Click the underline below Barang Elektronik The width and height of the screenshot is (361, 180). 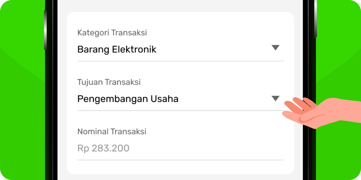180,61
